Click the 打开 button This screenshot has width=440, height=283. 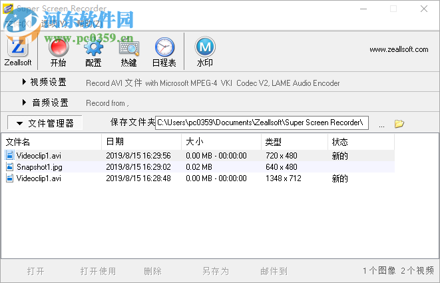(x=36, y=271)
